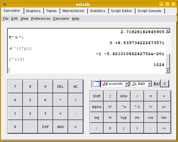Screen dimensions: 178x142
Task: Toggle the hyp hyperbolic key
Action: (124, 118)
